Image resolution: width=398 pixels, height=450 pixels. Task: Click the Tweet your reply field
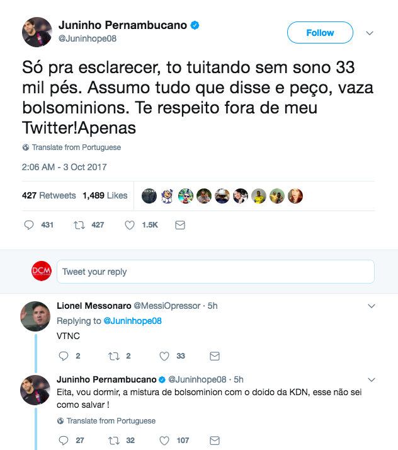click(x=215, y=272)
